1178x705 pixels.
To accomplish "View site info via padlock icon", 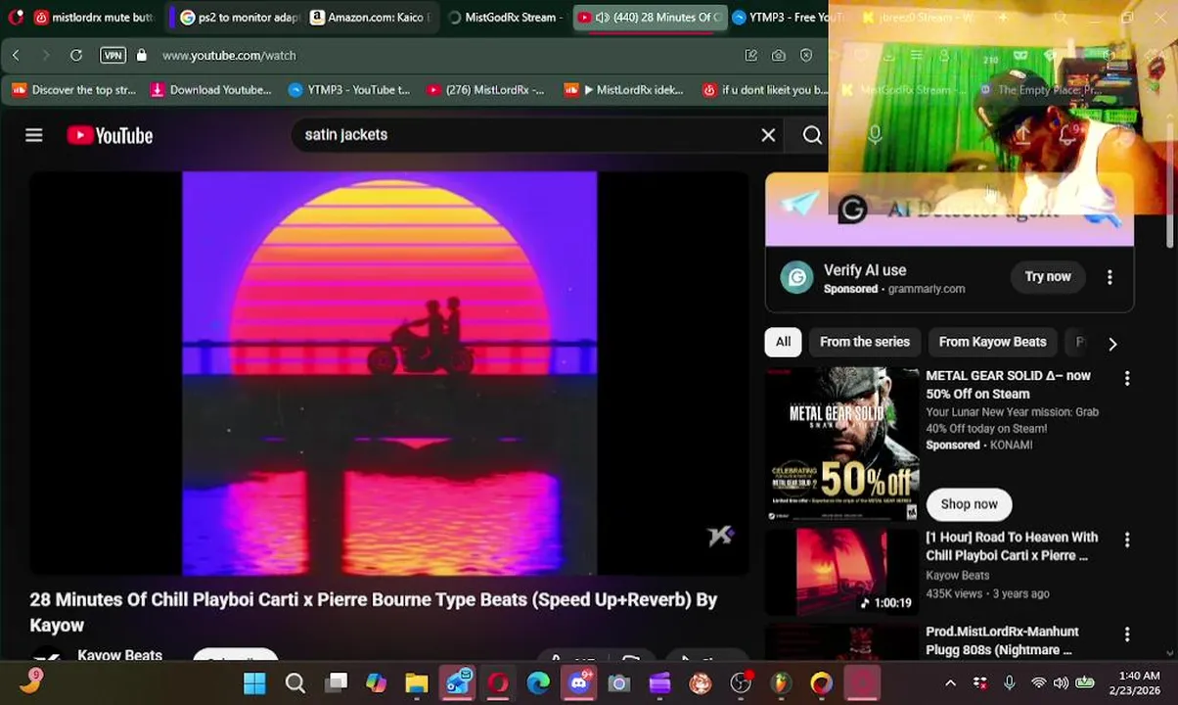I will point(142,55).
